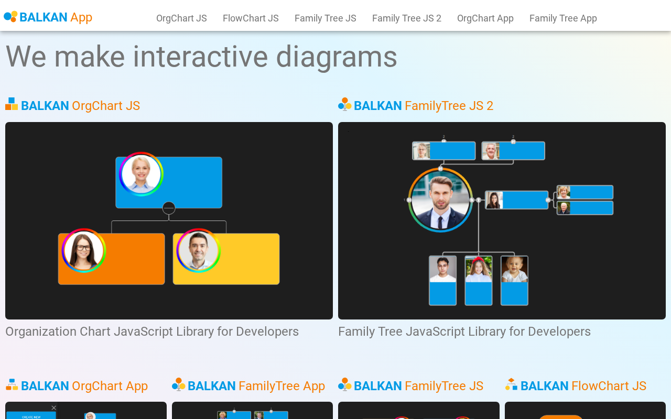Click the glasses woman avatar in the orange node
Screen dimensions: 671x419
(84, 250)
